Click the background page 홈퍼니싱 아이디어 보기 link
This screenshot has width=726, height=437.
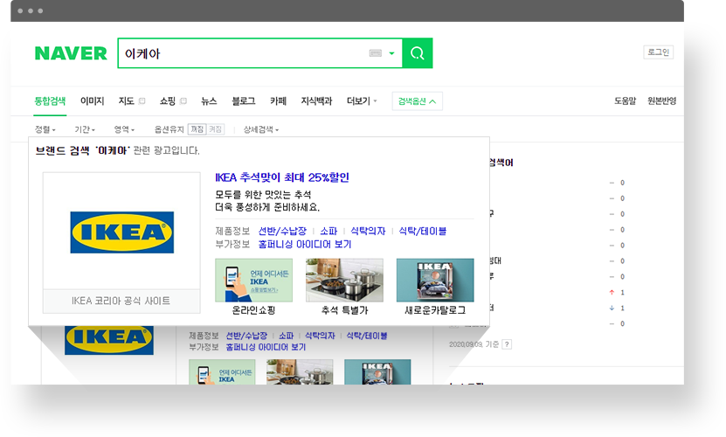click(266, 347)
